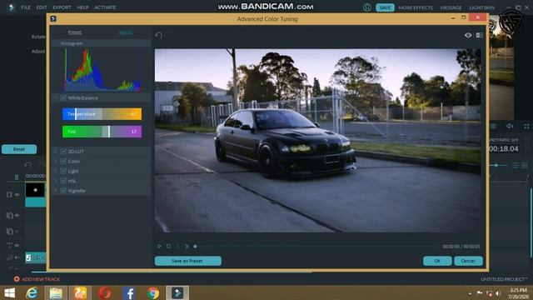The image size is (533, 300).
Task: Switch to LIGHT SKIN theme
Action: pos(482,7)
